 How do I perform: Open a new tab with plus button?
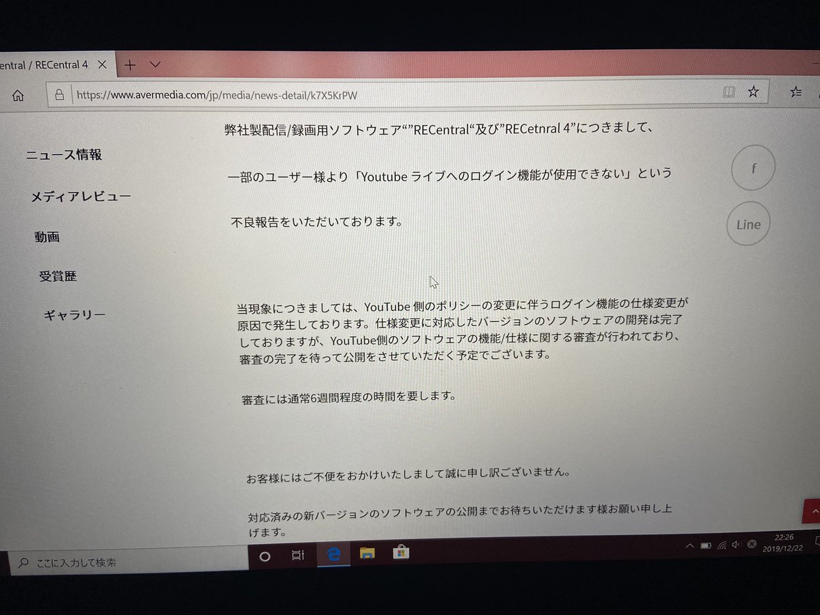(x=130, y=65)
